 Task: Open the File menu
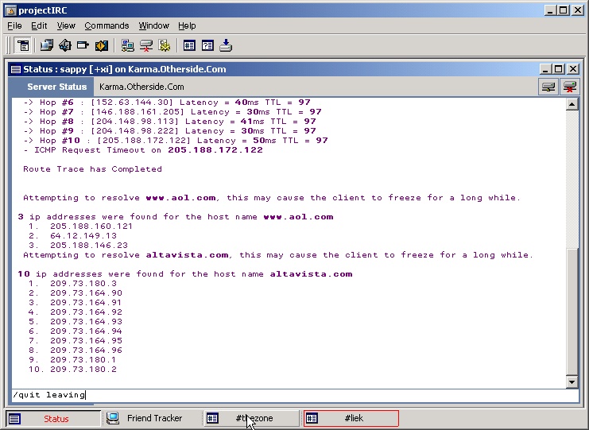coord(14,26)
